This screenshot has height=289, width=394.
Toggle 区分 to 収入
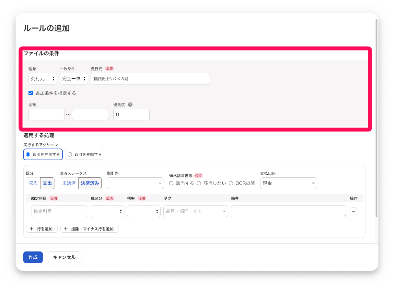click(33, 183)
